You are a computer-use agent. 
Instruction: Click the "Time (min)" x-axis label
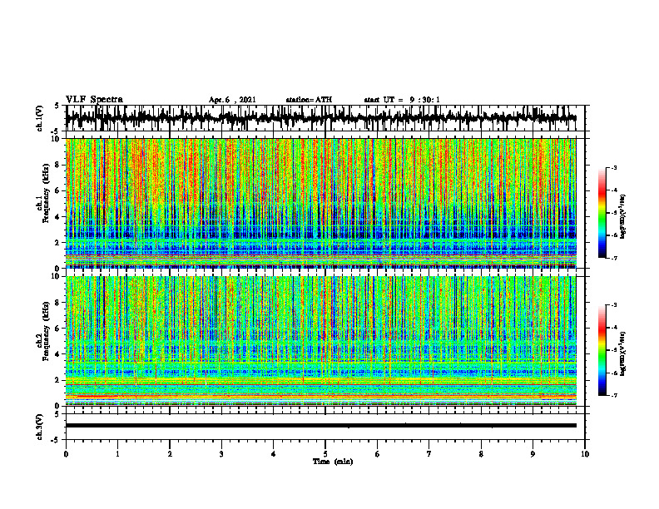(x=333, y=462)
